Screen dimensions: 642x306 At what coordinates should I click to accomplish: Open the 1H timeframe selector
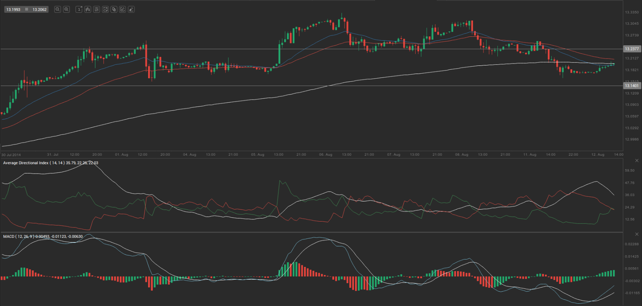[79, 9]
